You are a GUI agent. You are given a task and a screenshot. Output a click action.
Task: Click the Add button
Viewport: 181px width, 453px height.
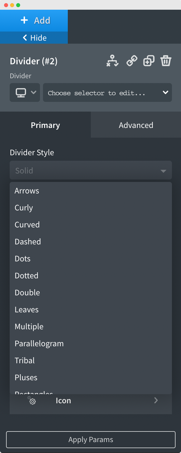point(34,20)
